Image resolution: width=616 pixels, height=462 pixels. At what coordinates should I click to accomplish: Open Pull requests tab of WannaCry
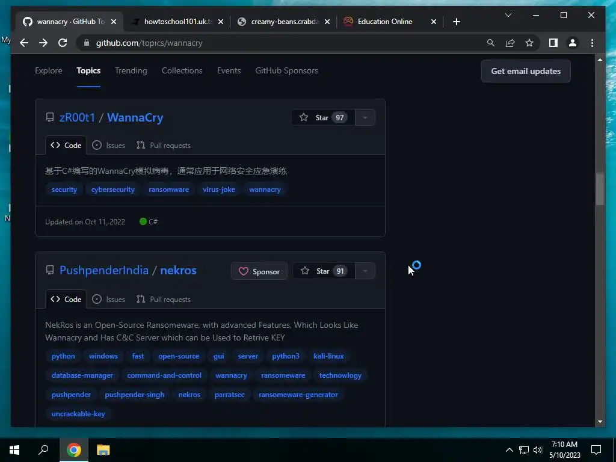163,146
